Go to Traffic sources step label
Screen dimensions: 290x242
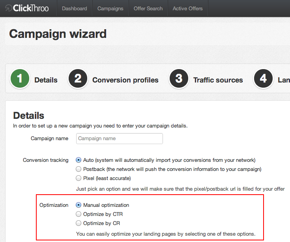coord(218,80)
